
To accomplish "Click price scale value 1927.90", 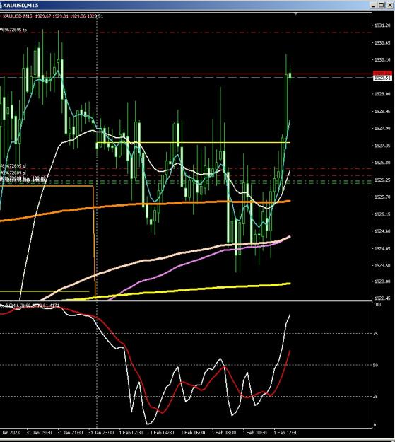I will [382, 128].
